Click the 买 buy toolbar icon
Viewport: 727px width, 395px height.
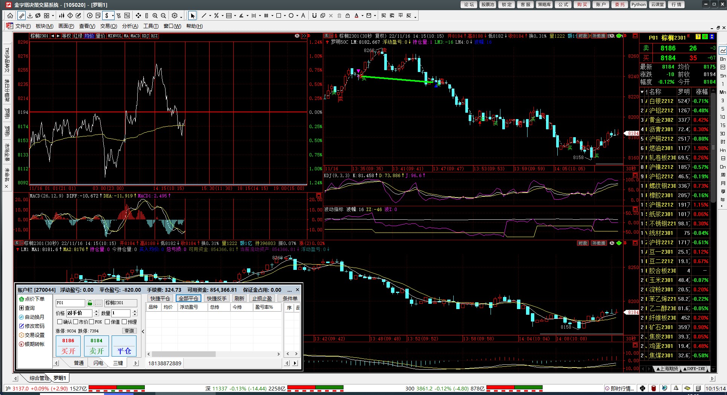pyautogui.click(x=383, y=15)
